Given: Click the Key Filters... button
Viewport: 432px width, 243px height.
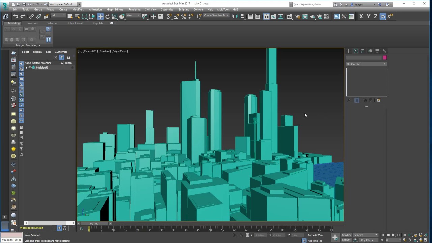Looking at the screenshot, I should (x=368, y=240).
